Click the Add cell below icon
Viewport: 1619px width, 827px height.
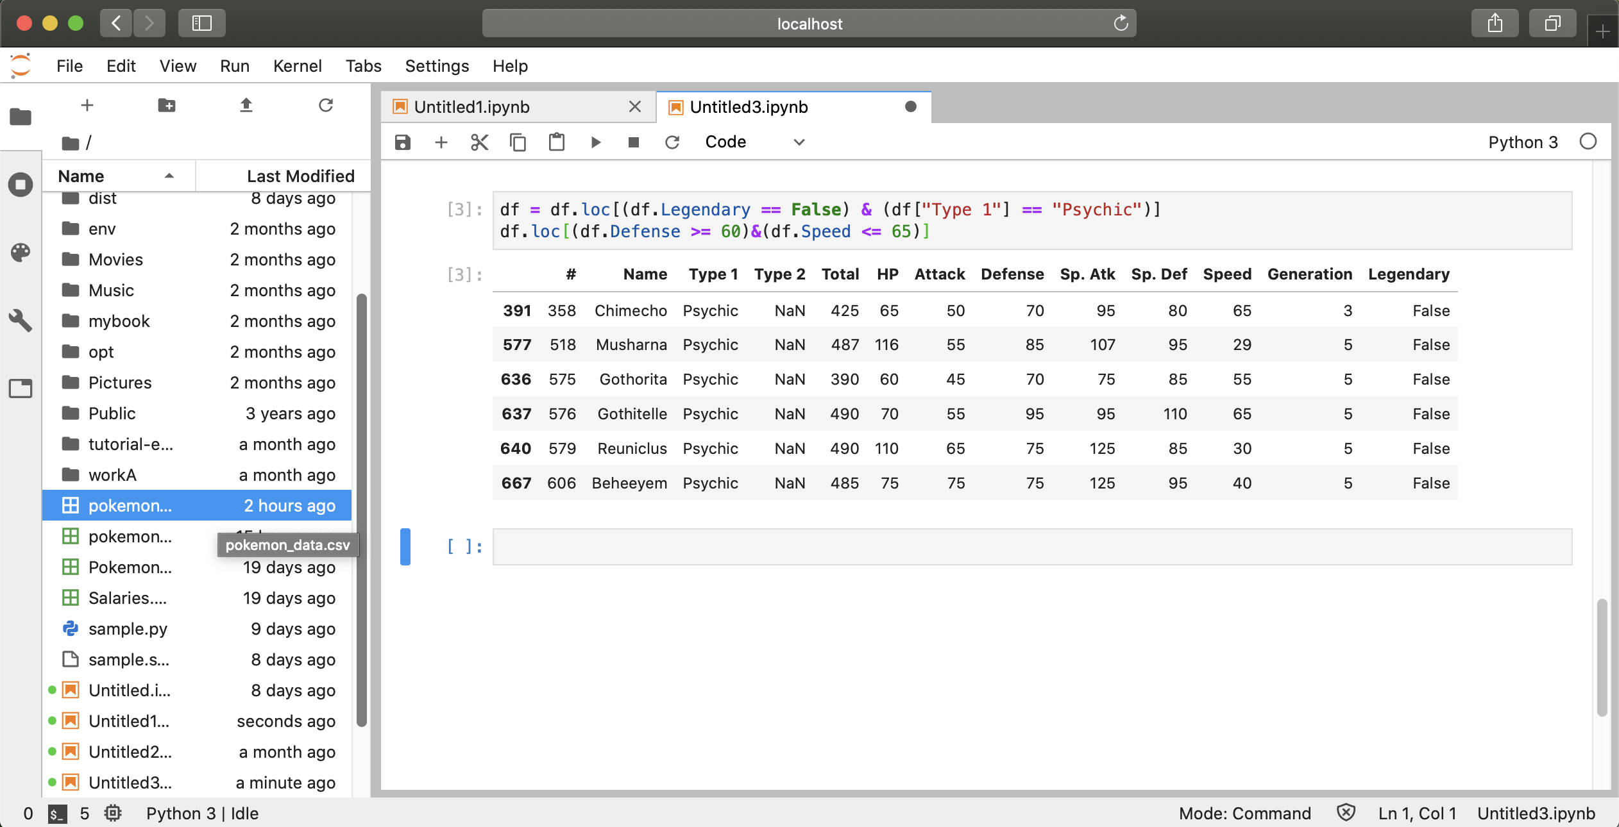(440, 141)
